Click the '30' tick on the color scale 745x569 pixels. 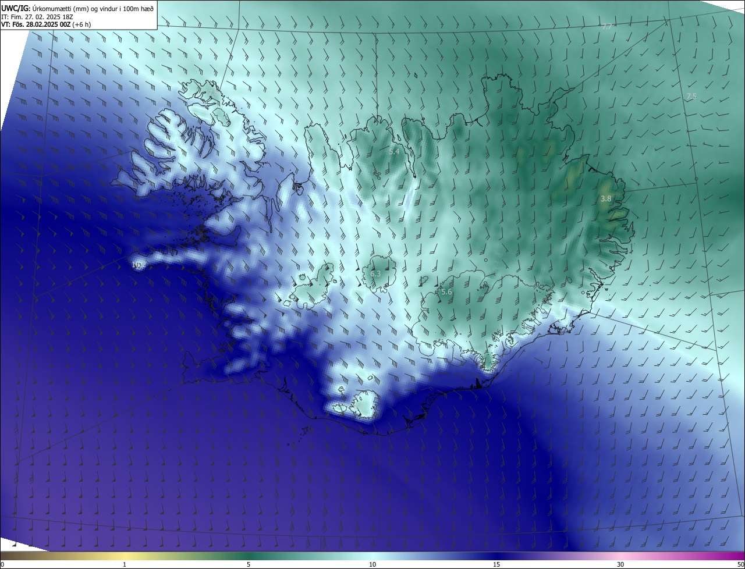point(620,564)
